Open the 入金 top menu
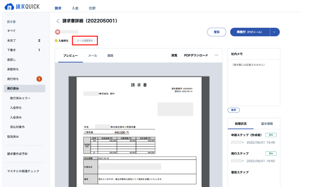Screen dimensions: 309x187 click(x=75, y=8)
